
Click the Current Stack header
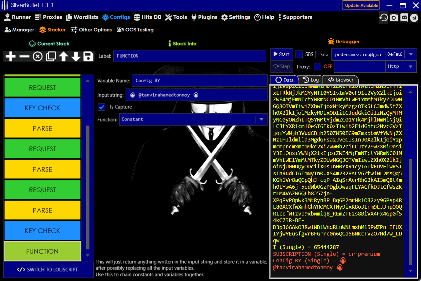[49, 44]
